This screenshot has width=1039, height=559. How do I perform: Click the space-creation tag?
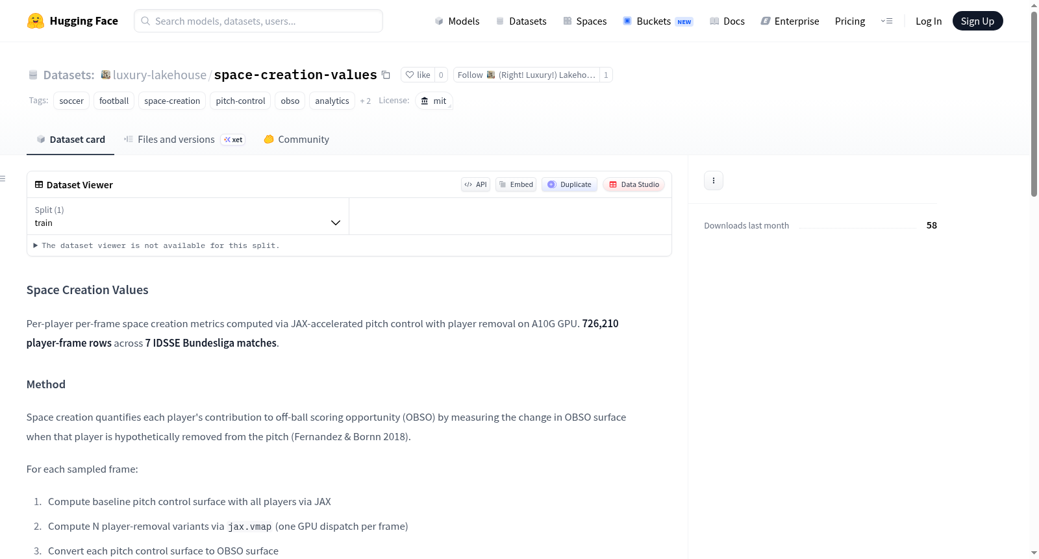pos(172,101)
